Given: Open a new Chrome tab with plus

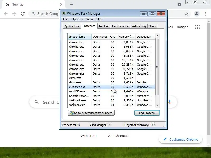Looking at the screenshot, I should [x=71, y=4].
